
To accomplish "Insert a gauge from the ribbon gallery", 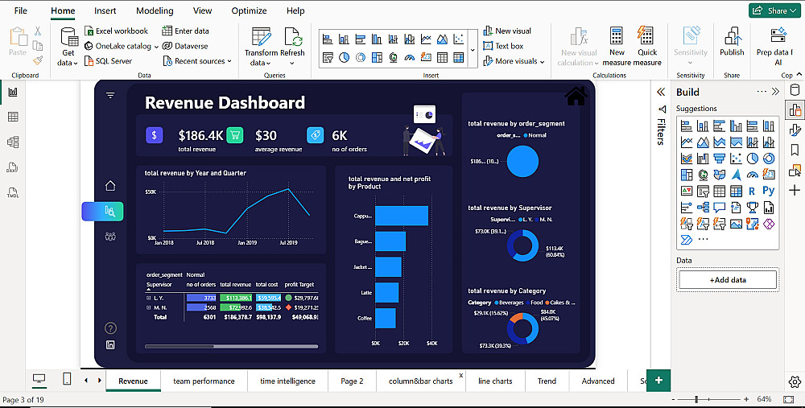I will [x=410, y=57].
